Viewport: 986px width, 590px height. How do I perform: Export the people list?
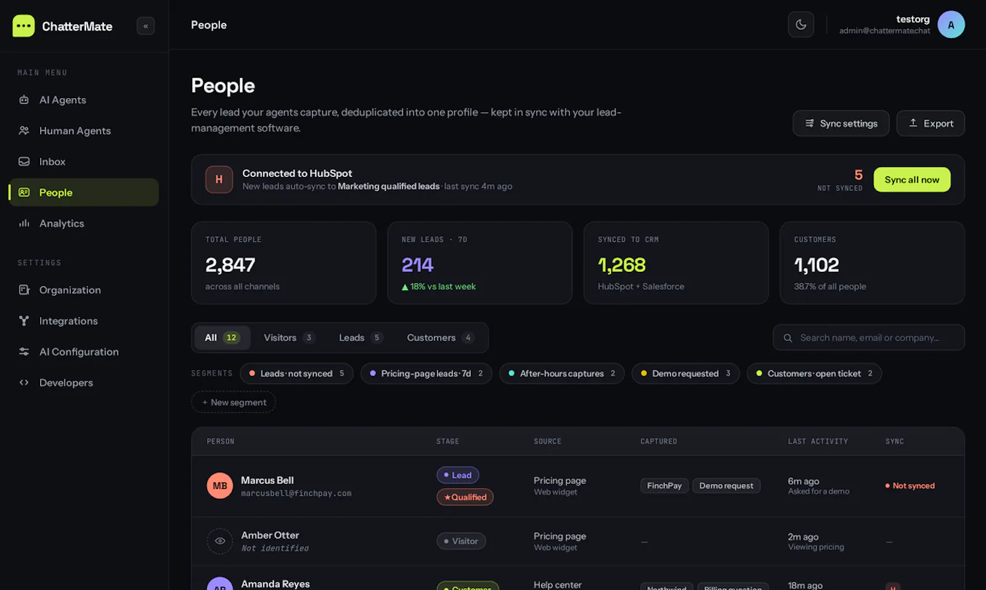(931, 123)
